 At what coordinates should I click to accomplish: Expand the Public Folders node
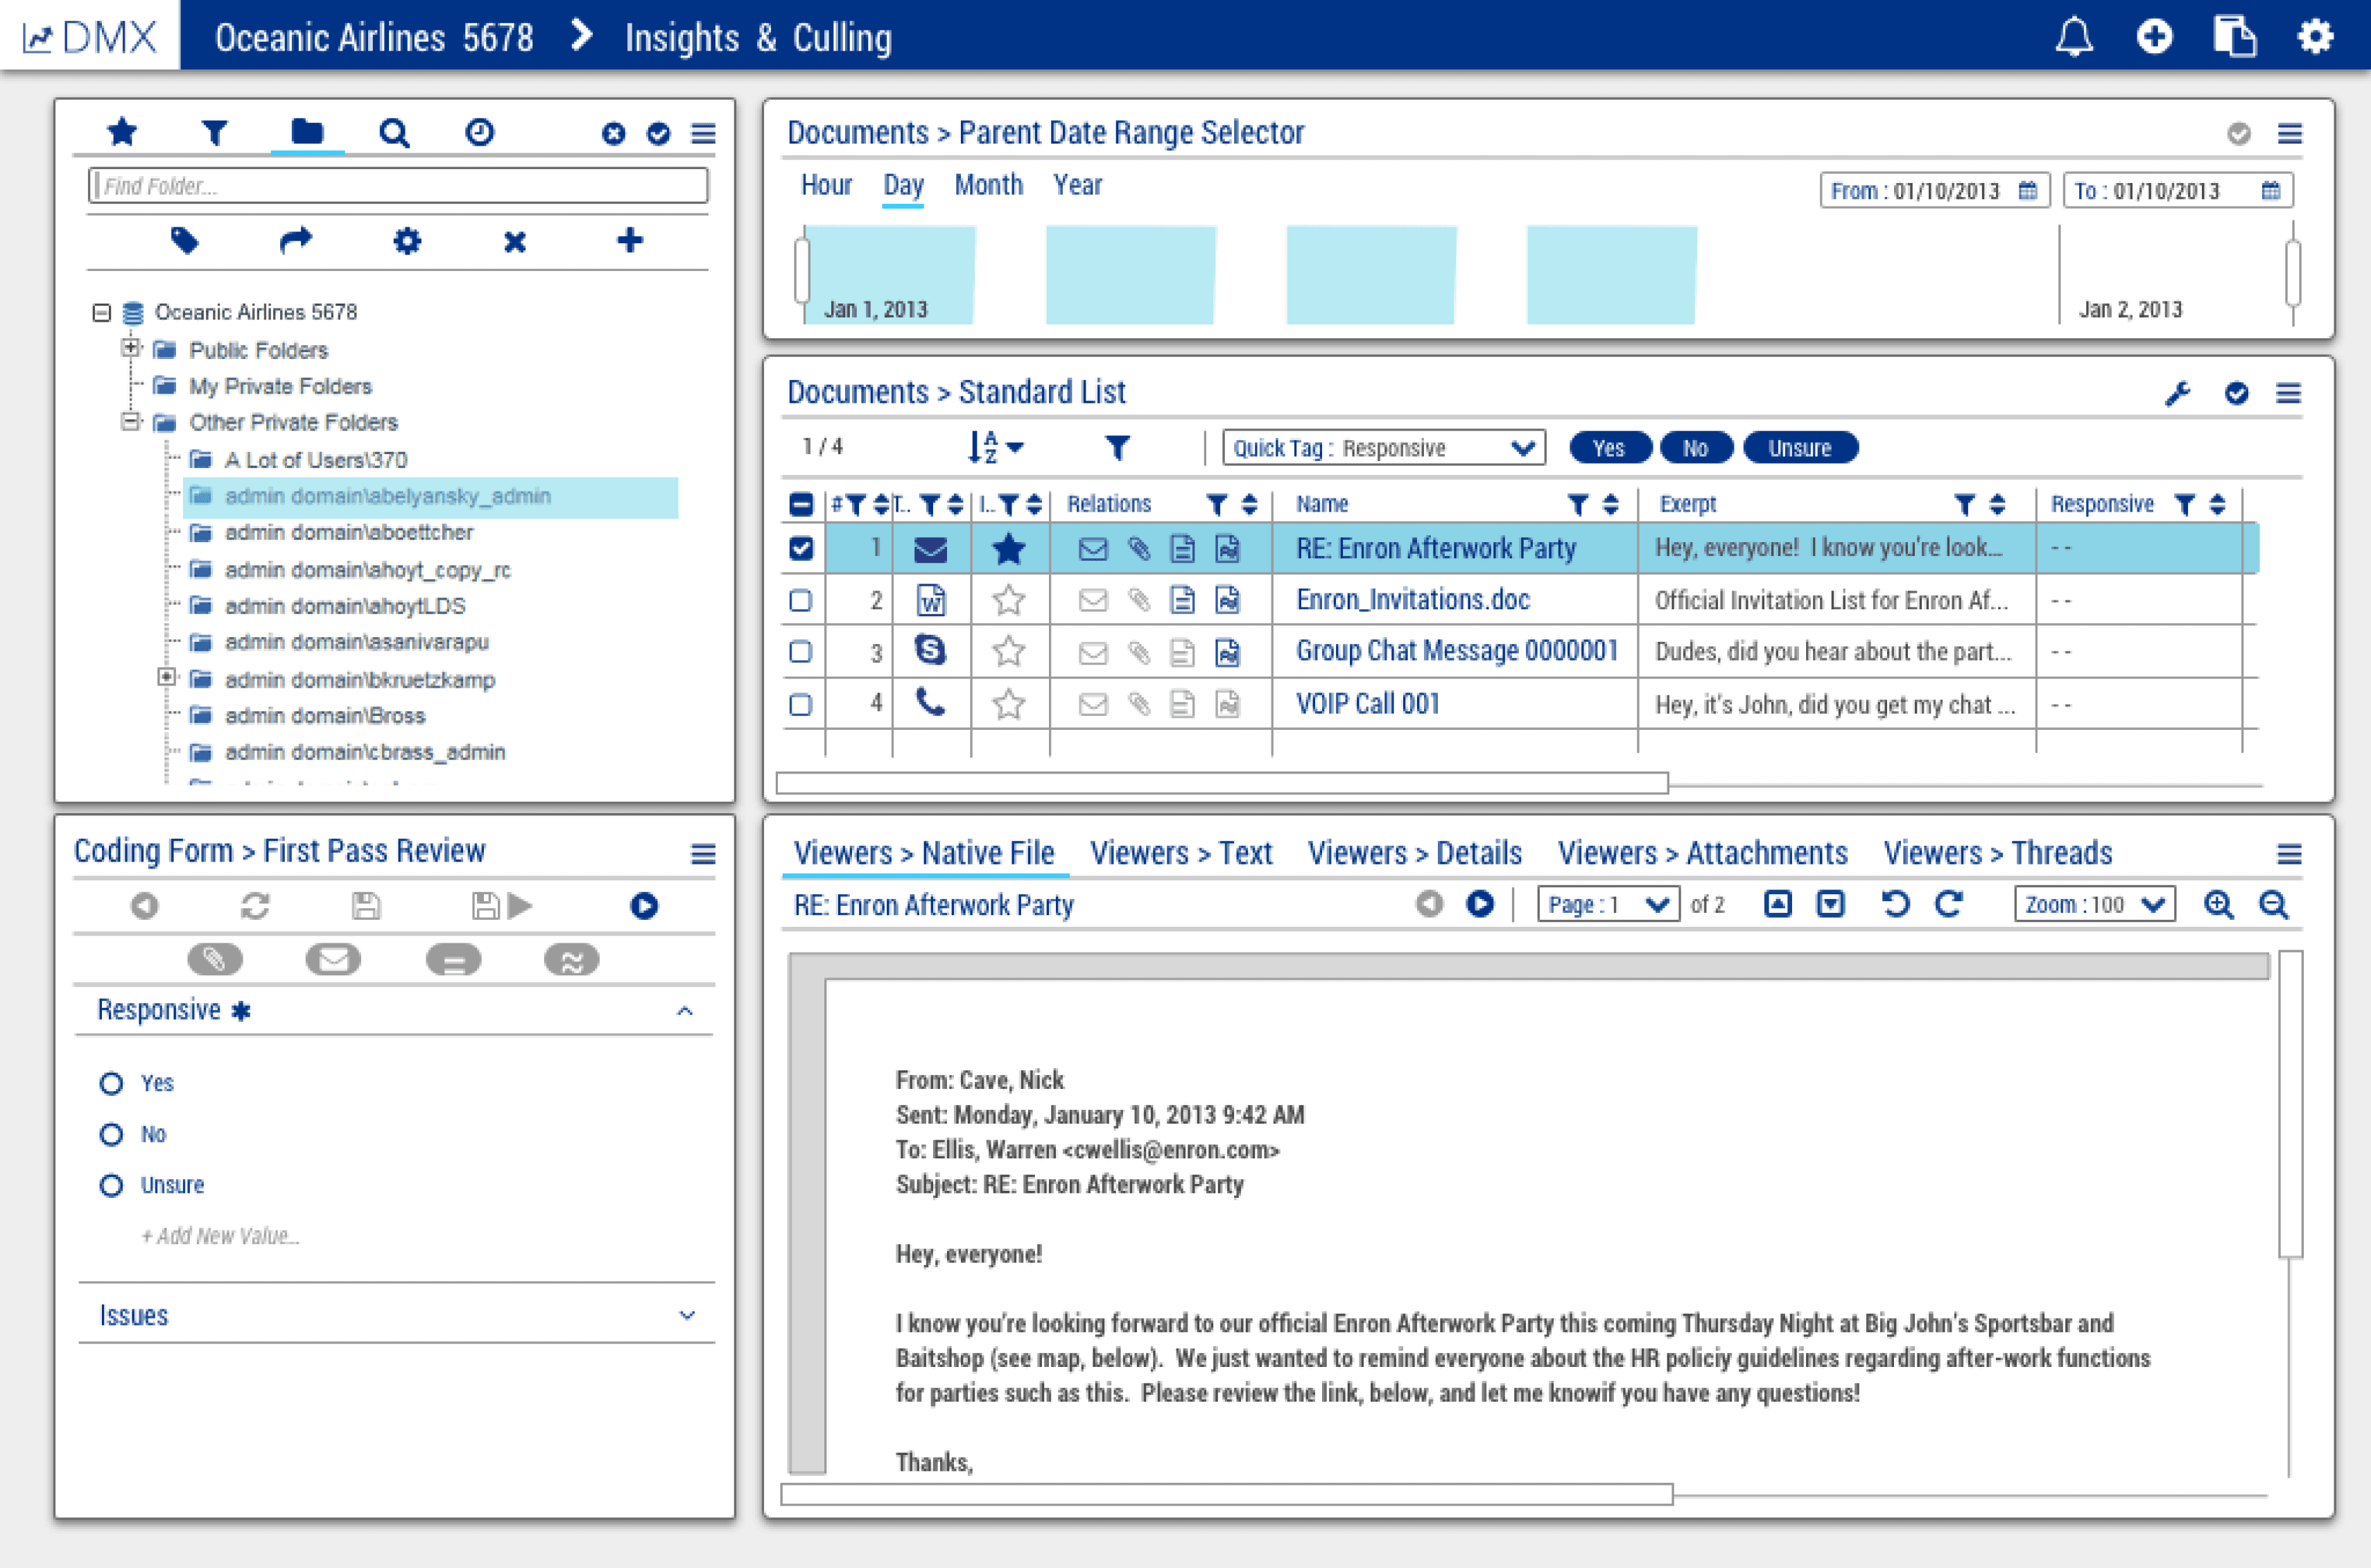(x=130, y=348)
